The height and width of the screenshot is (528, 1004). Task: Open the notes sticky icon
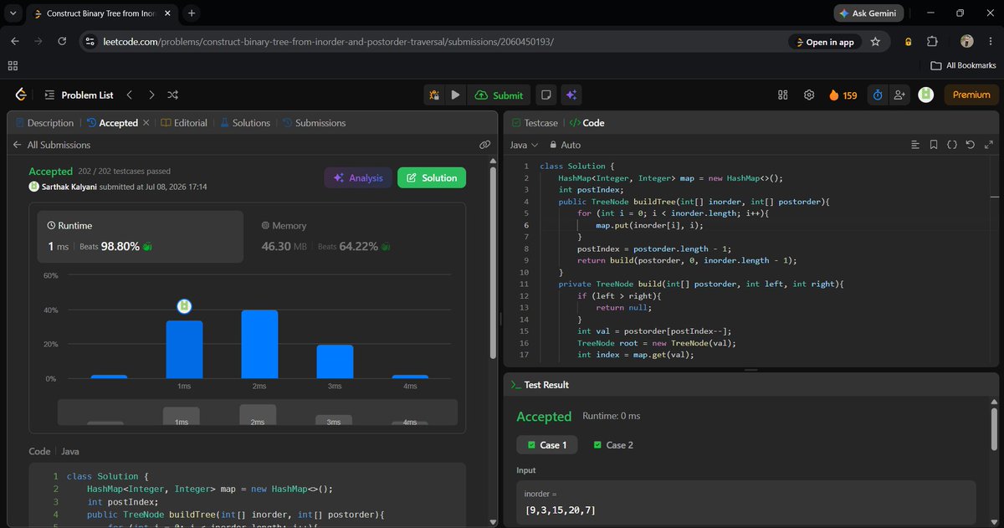546,95
